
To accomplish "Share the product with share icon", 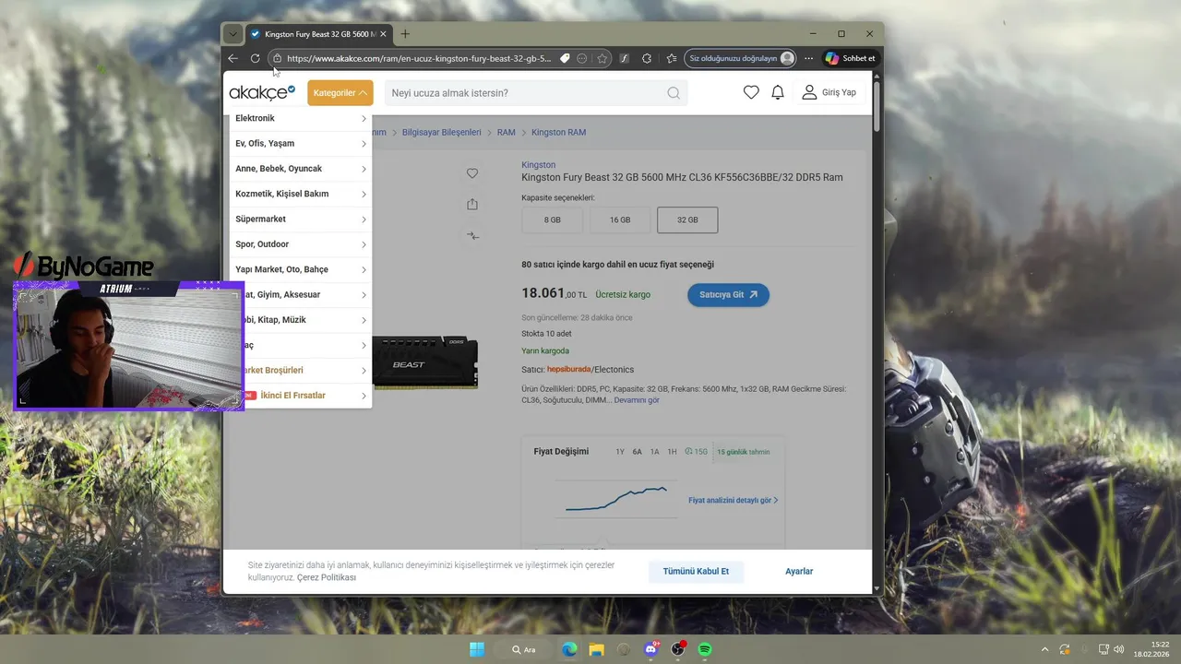I will click(472, 204).
